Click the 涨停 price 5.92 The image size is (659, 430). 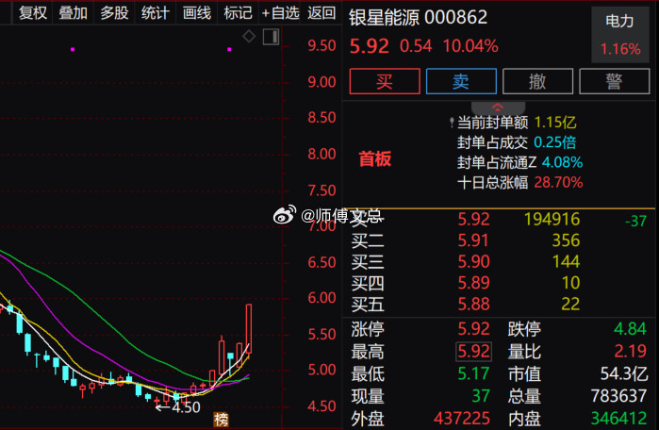point(473,329)
